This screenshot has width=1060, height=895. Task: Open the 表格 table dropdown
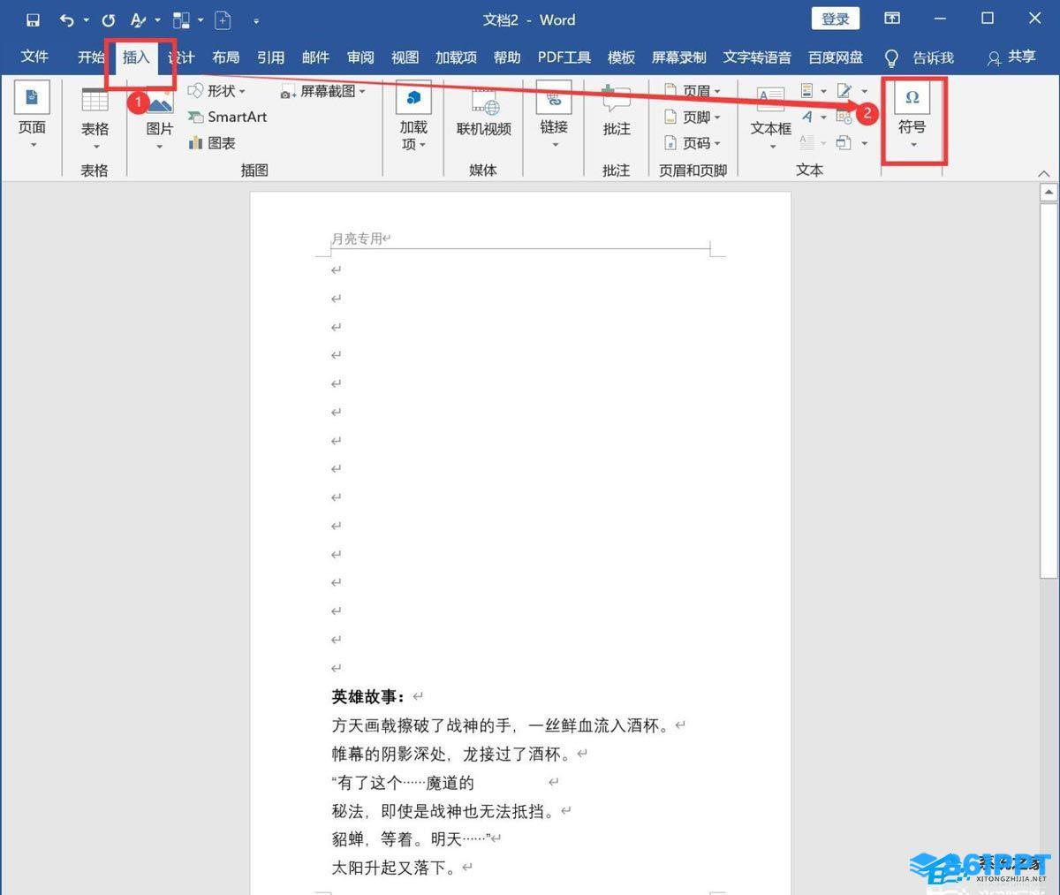coord(95,117)
